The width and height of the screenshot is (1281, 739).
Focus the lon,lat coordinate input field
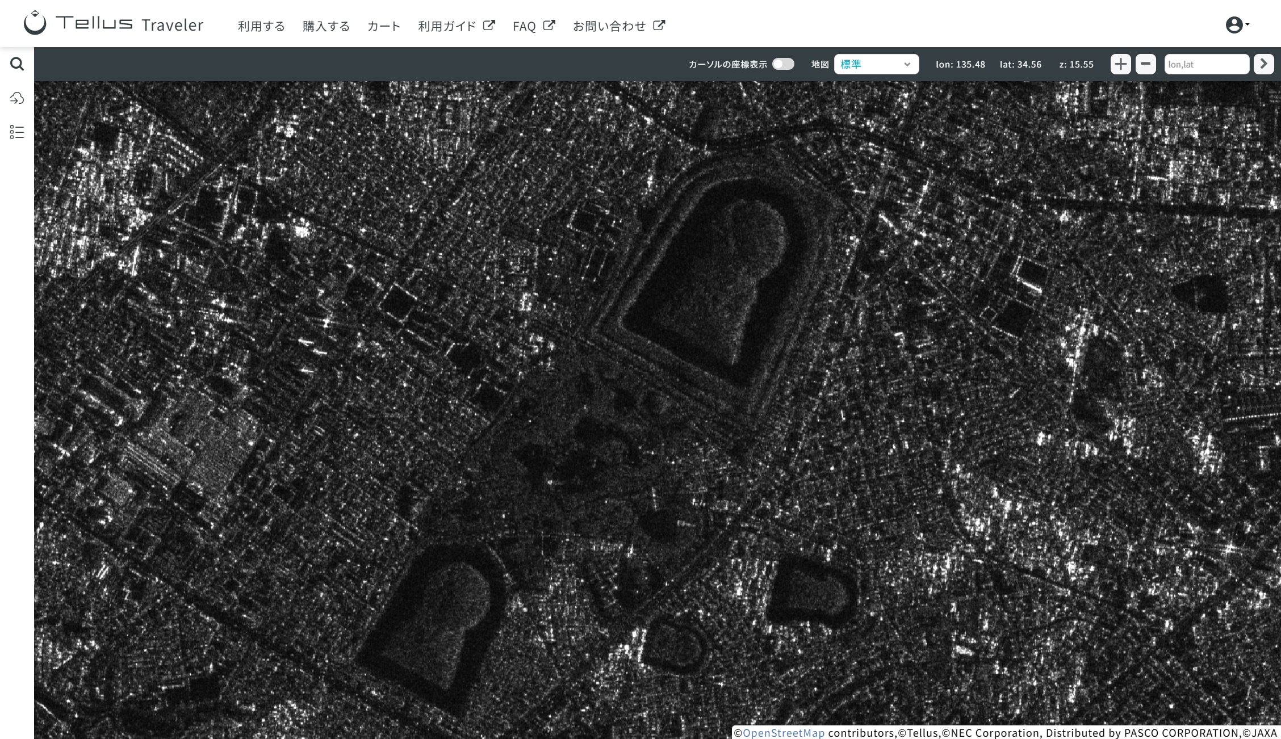click(x=1206, y=64)
